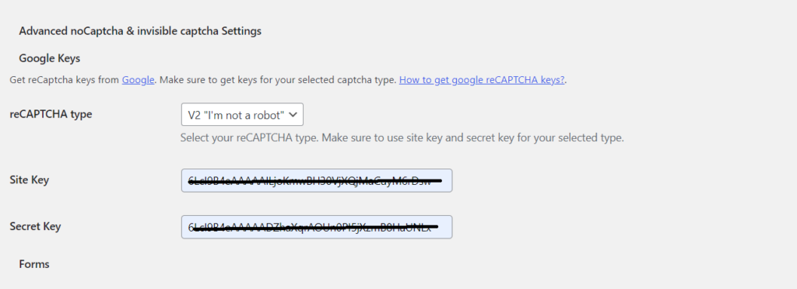Click the "Select your reCAPTCHA type" help text
The height and width of the screenshot is (289, 797).
coord(402,138)
